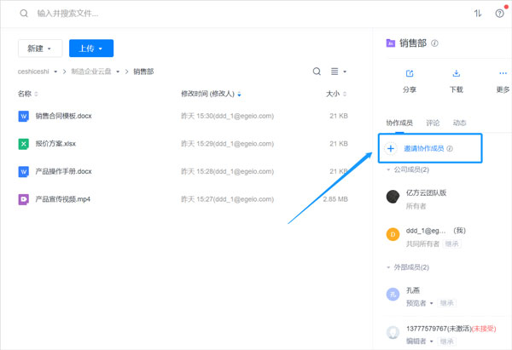Sort by 修改时间 (修改人) column
Image resolution: width=512 pixels, height=350 pixels.
(211, 94)
